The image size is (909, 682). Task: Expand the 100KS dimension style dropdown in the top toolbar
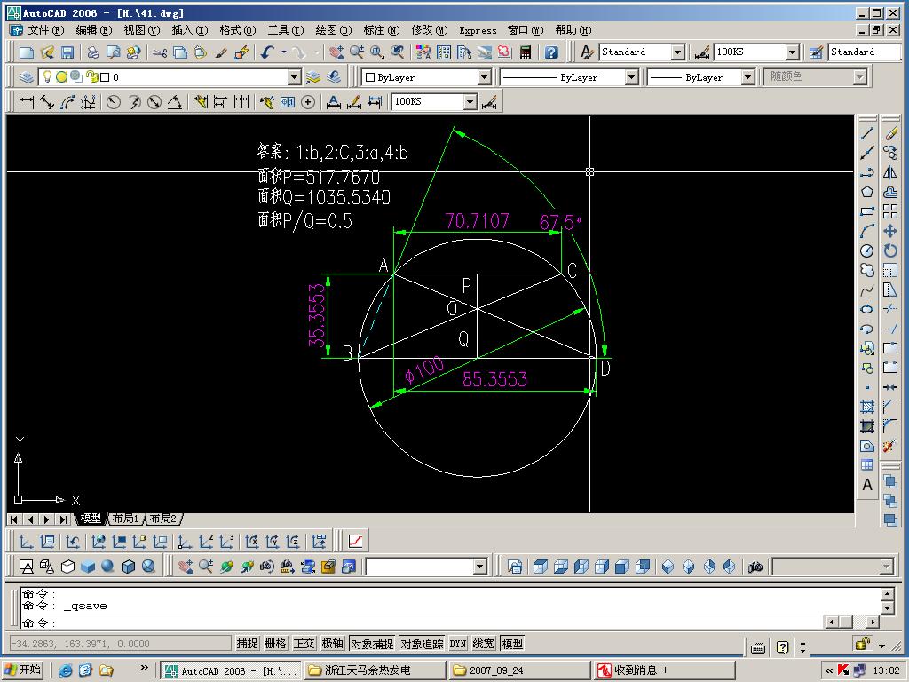coord(793,52)
